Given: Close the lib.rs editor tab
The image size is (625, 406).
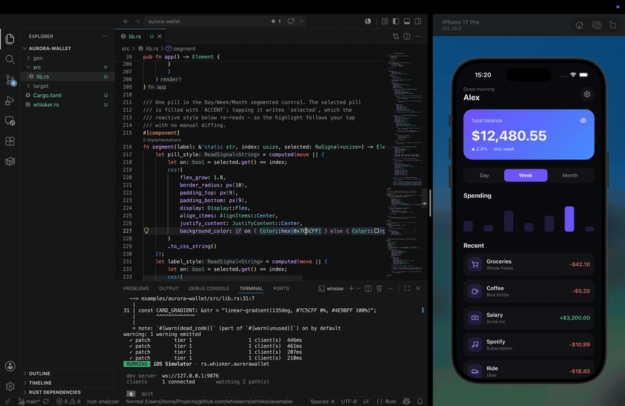Looking at the screenshot, I should pyautogui.click(x=160, y=36).
